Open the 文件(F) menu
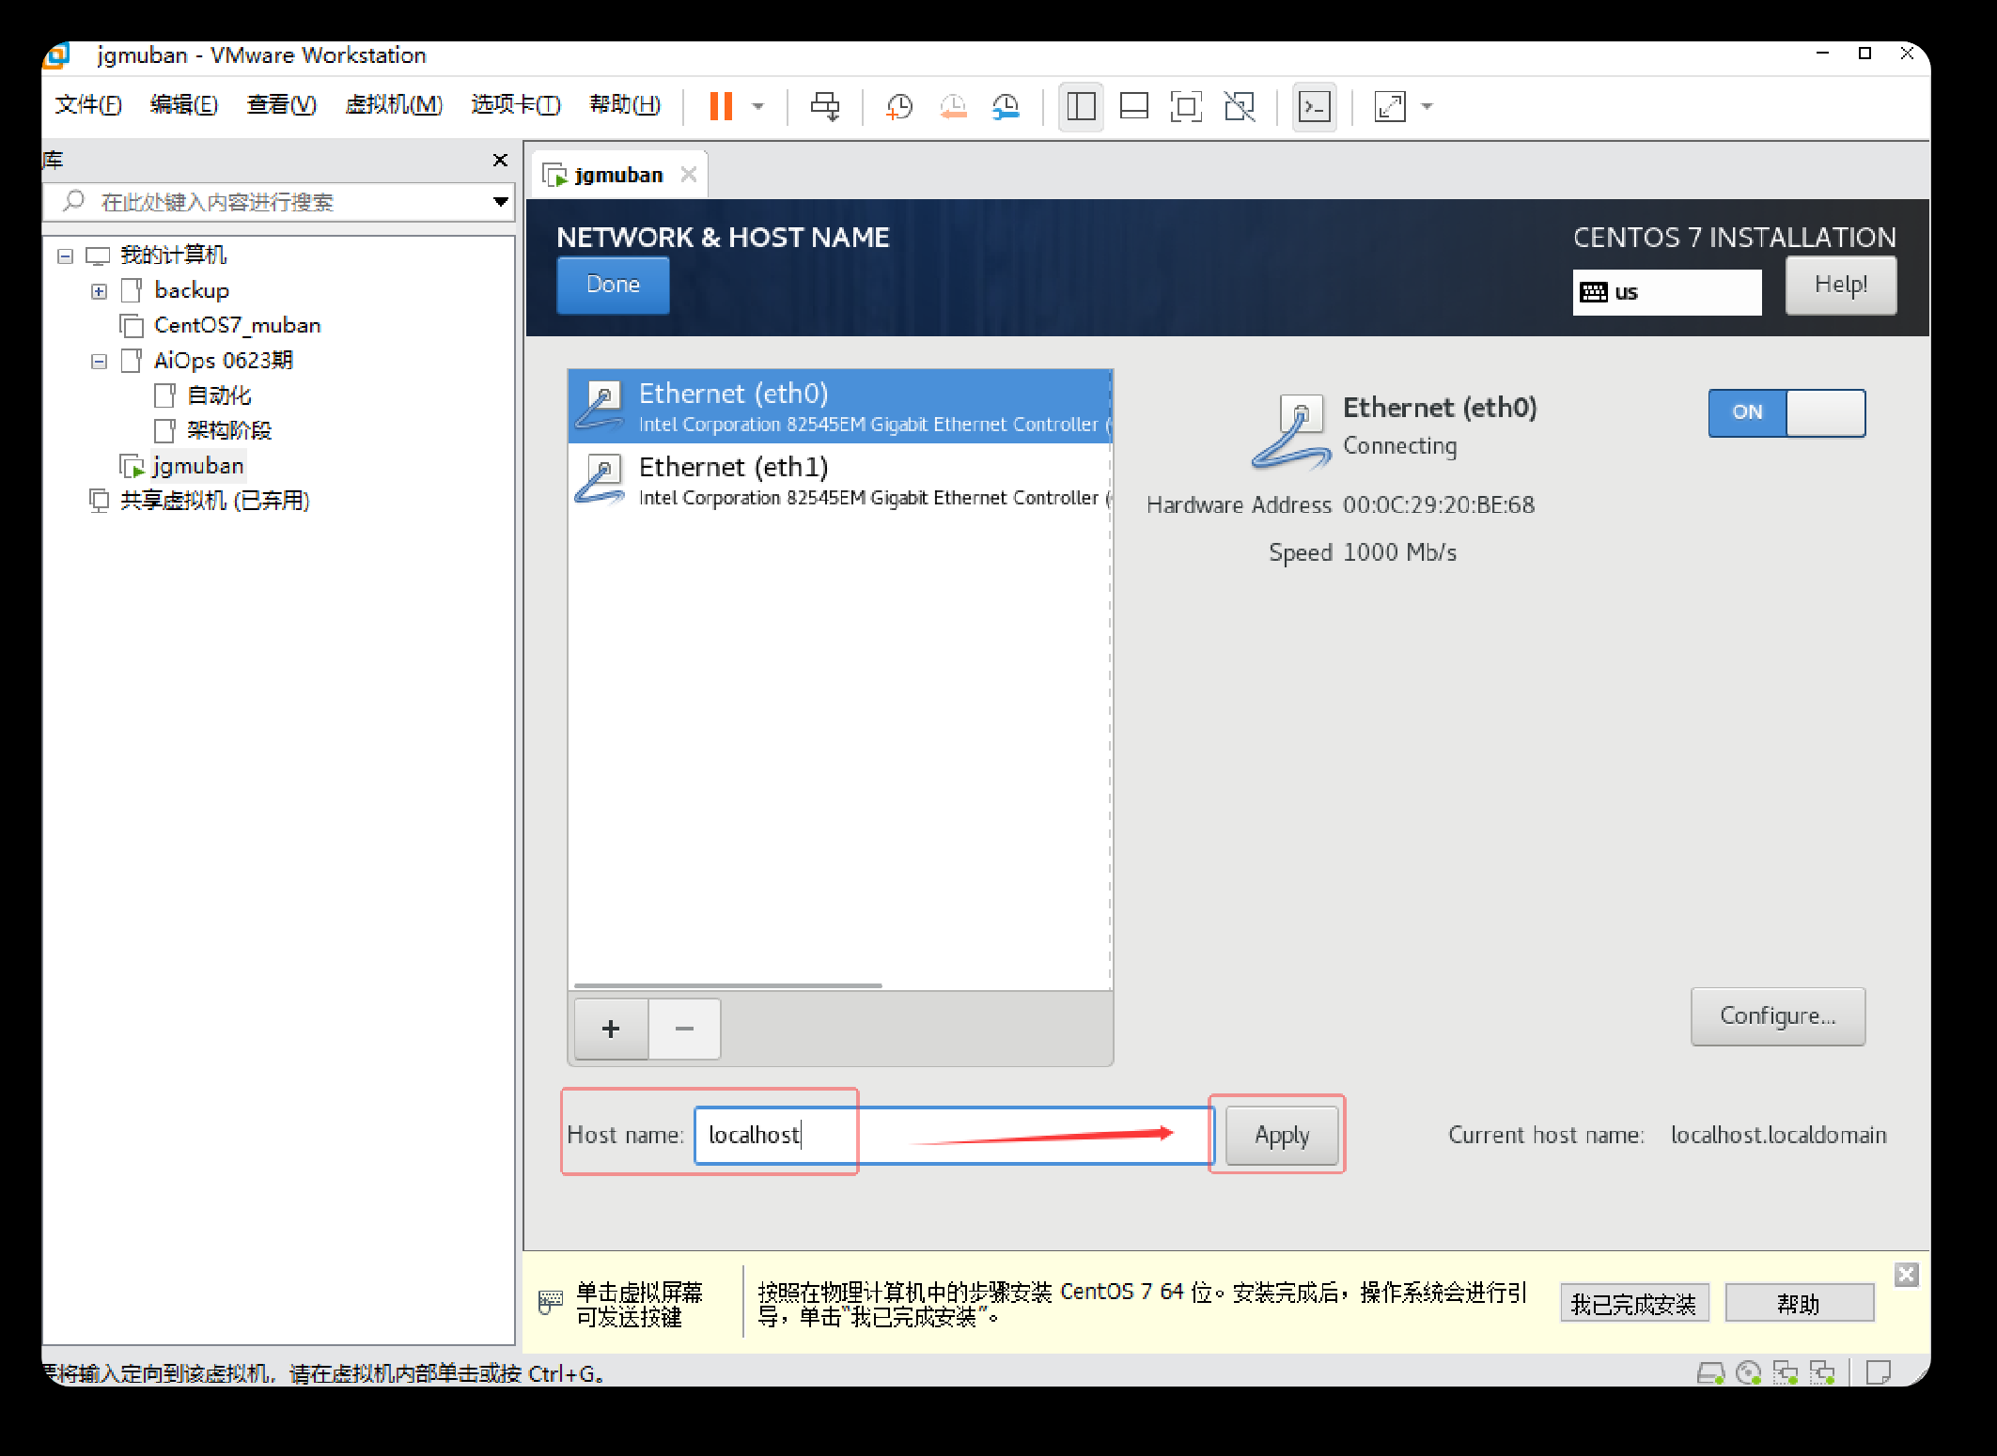The width and height of the screenshot is (1997, 1456). tap(88, 104)
